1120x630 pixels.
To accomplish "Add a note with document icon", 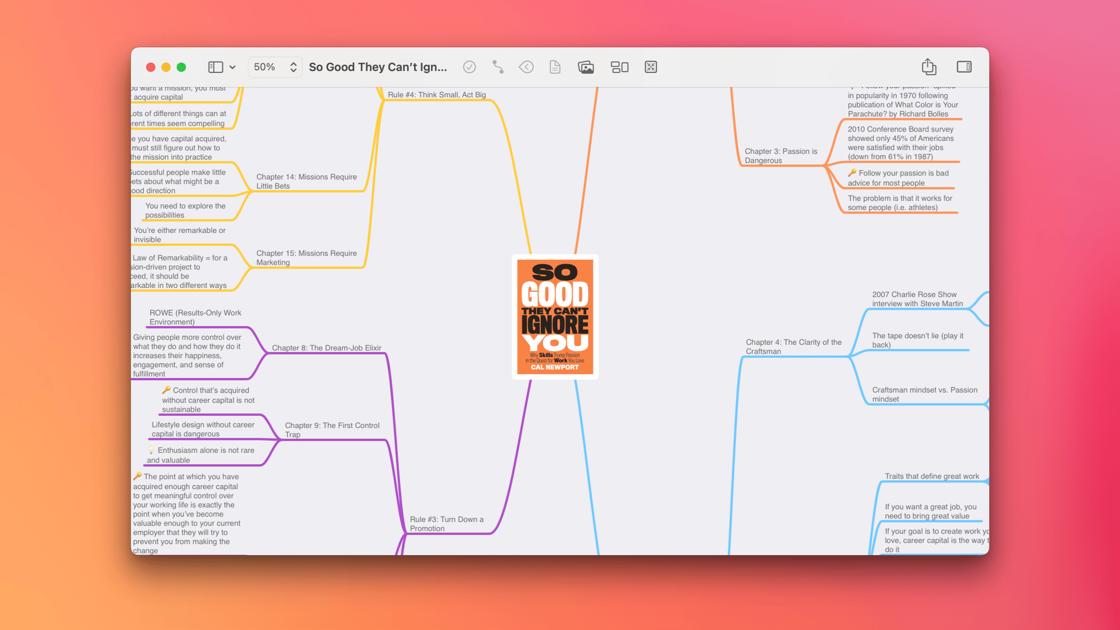I will [x=555, y=67].
